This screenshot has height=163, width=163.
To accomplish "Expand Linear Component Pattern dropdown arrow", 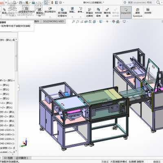I will 27,17.
